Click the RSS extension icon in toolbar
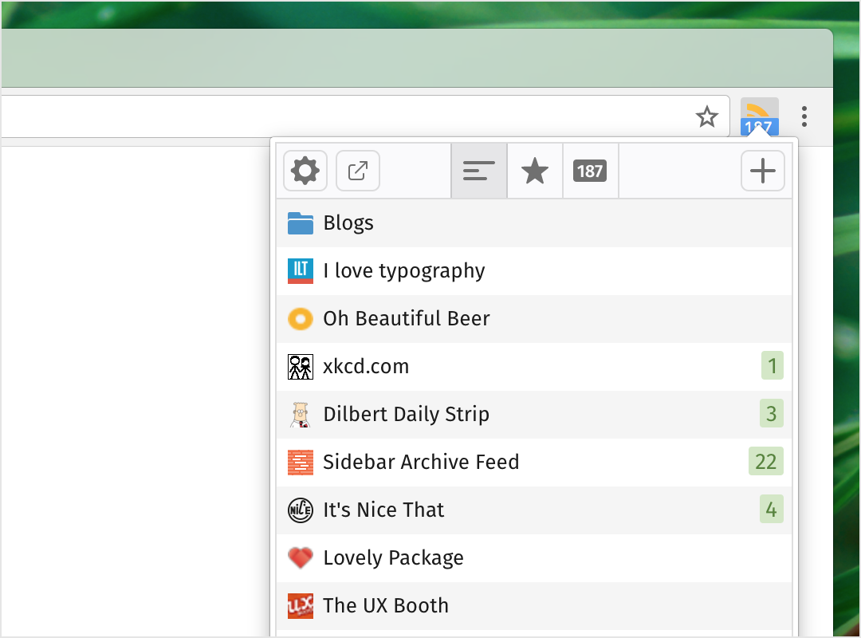This screenshot has height=638, width=861. [760, 116]
